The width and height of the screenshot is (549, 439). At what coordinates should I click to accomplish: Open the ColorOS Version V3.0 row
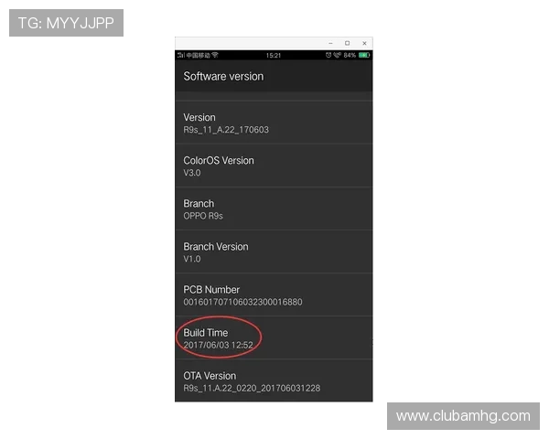pos(274,166)
